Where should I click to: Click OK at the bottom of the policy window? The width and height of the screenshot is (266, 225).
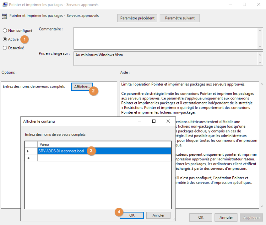click(200, 217)
